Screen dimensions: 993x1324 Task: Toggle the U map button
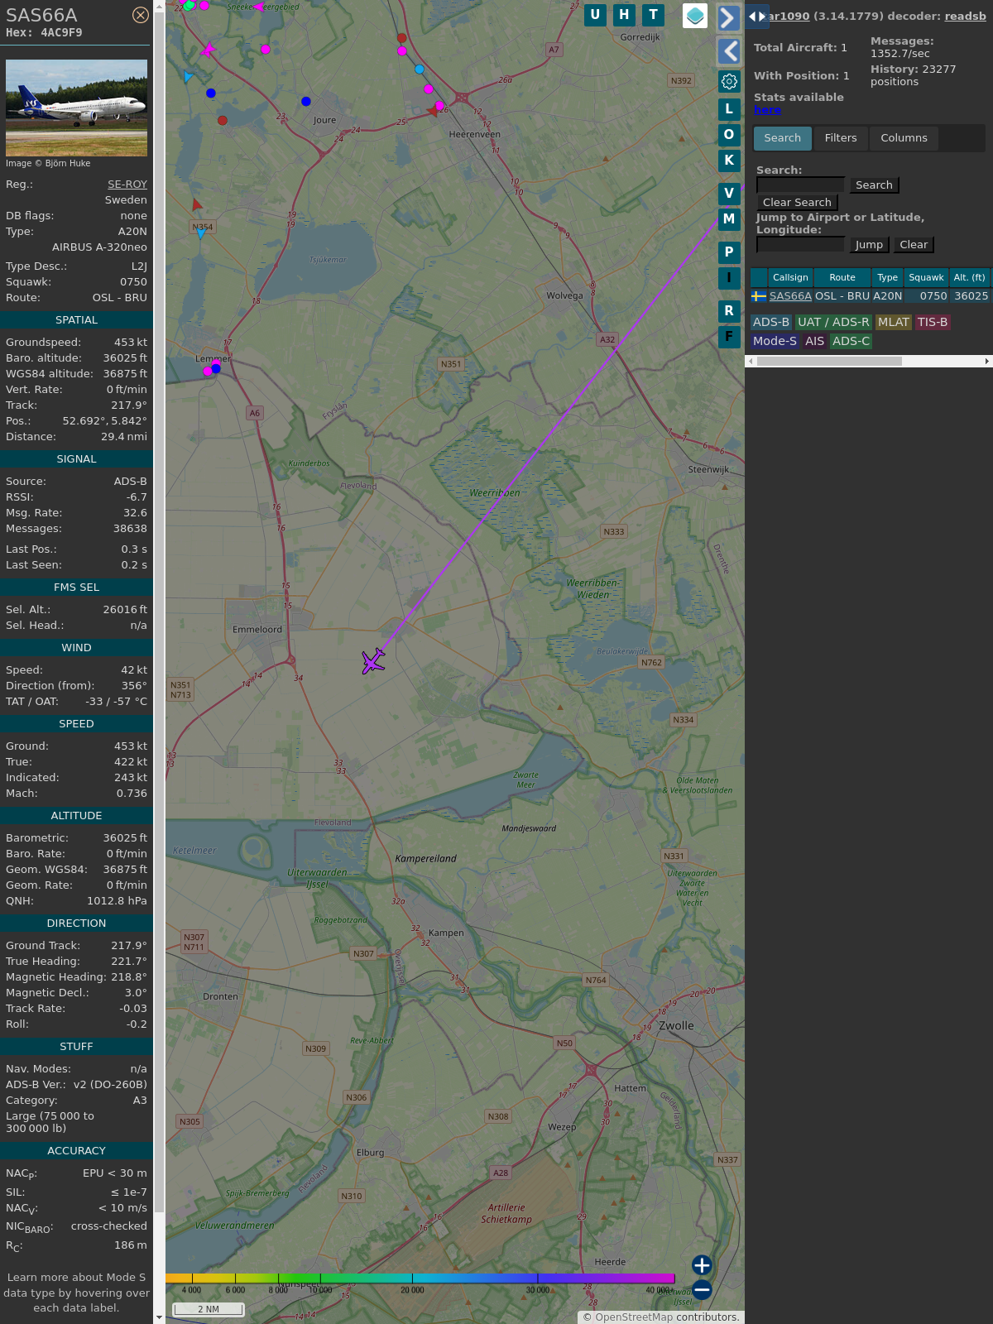tap(595, 15)
